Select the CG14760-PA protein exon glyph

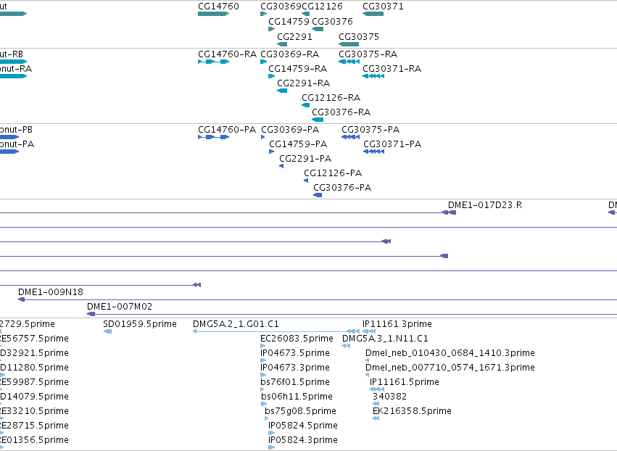(214, 137)
